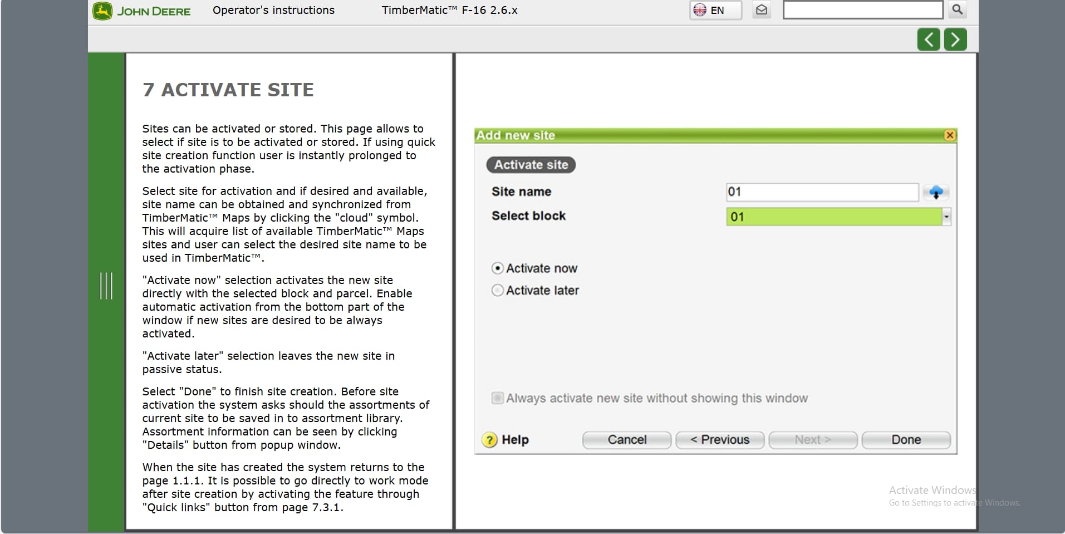Click TimberMatic F-16 2.6.x title
This screenshot has height=534, width=1065.
click(449, 10)
